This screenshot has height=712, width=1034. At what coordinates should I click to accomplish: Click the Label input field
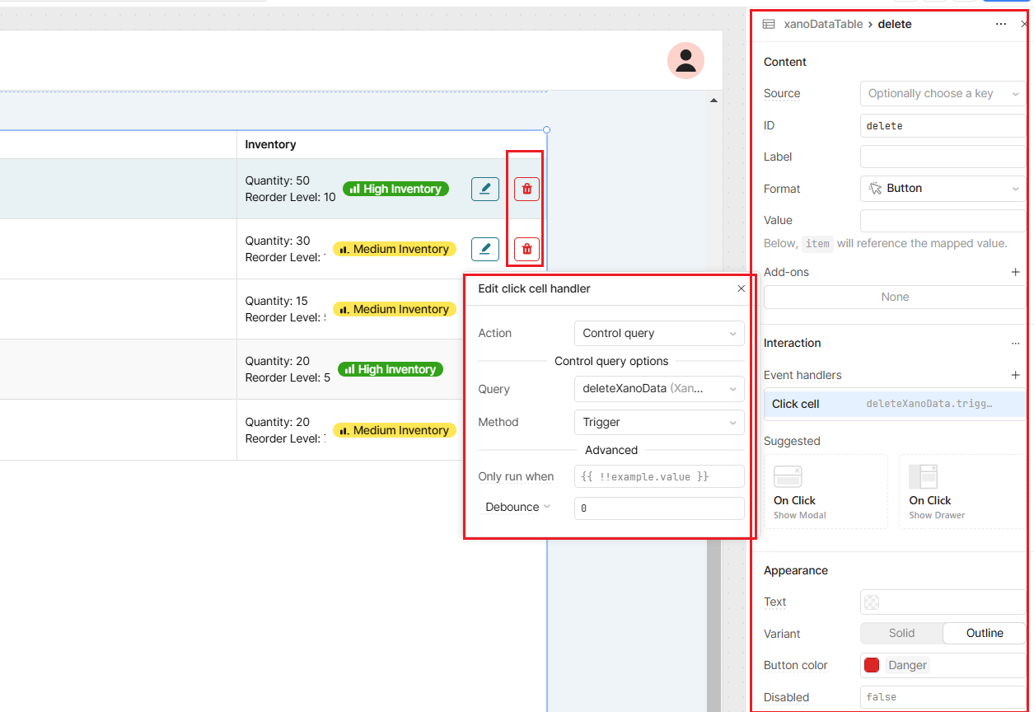pos(943,157)
